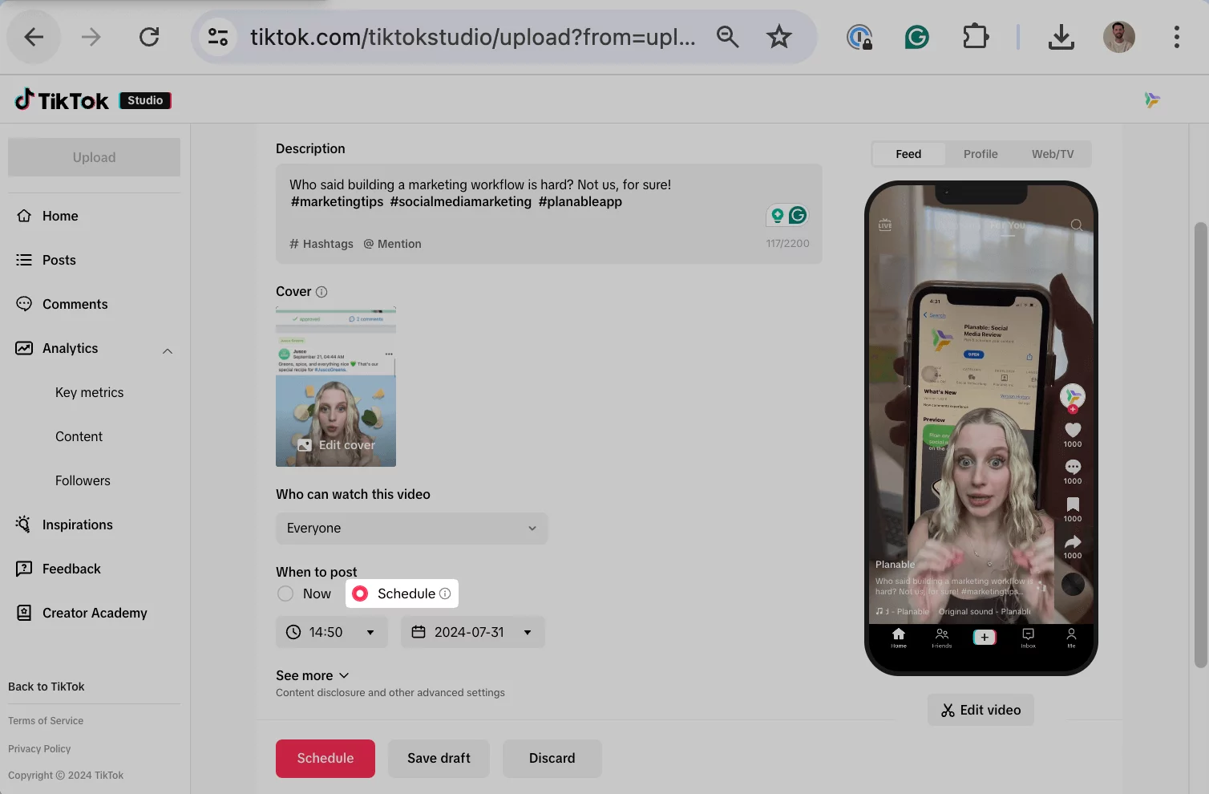The height and width of the screenshot is (794, 1209).
Task: Click the Cover info icon
Action: [x=321, y=292]
